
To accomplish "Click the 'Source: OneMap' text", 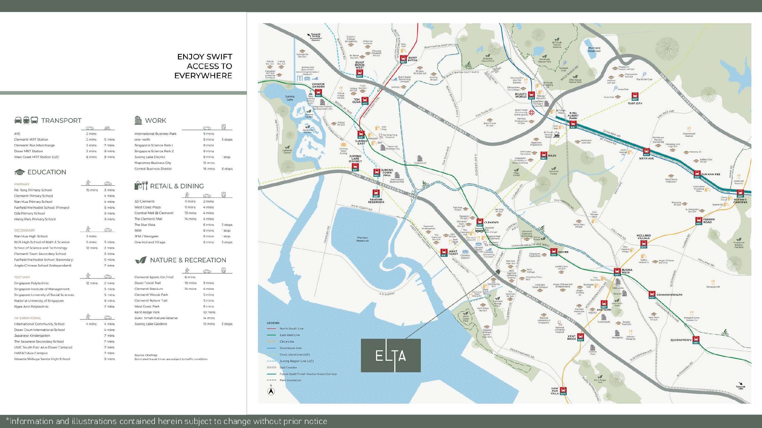I will [x=145, y=355].
